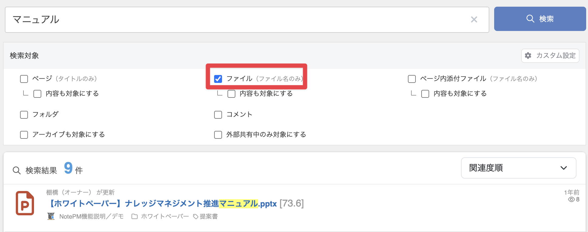Viewport: 588px width, 232px height.
Task: Click the magnifier icon beside 検索結果
Action: 17,170
